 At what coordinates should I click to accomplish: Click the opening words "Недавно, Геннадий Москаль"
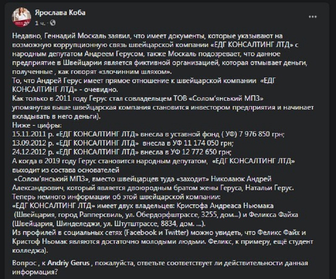pyautogui.click(x=53, y=37)
